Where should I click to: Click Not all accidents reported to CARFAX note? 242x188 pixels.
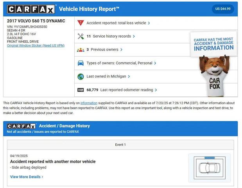[x=43, y=132]
